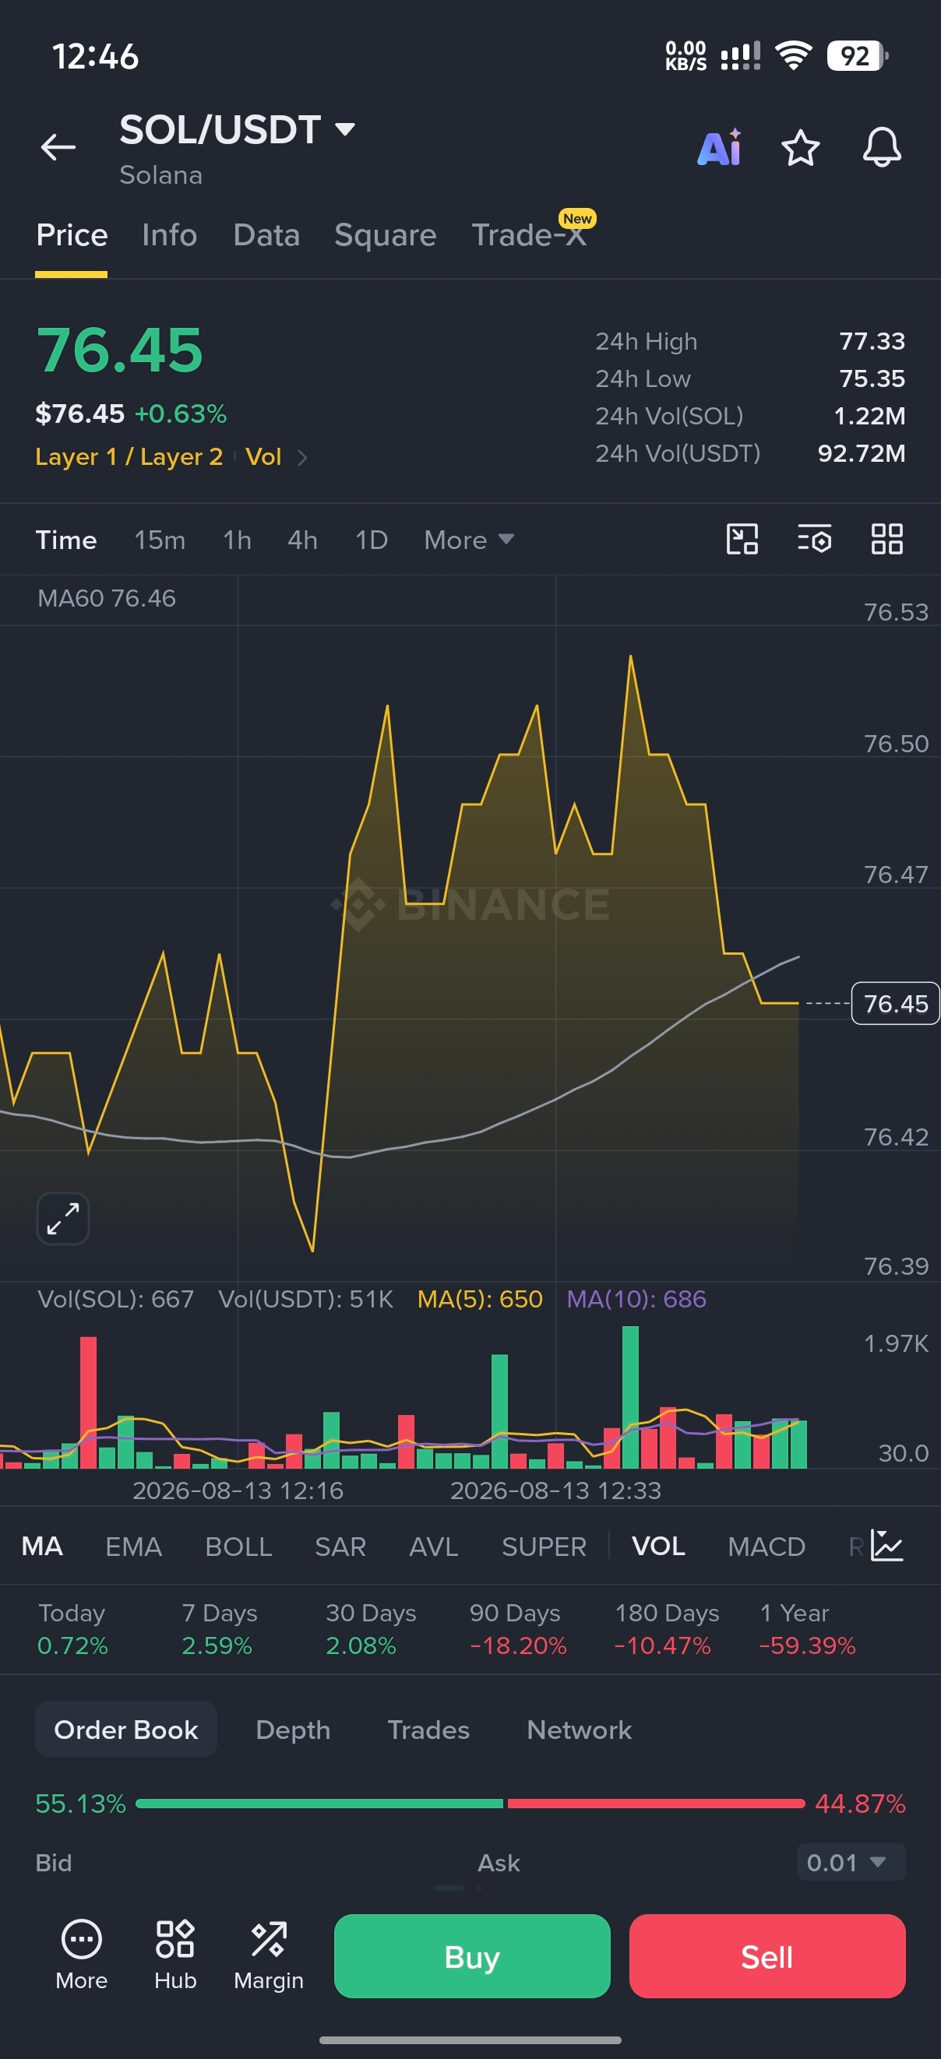Tap the 1 Year -59.39% performance
941x2059 pixels.
pos(807,1628)
